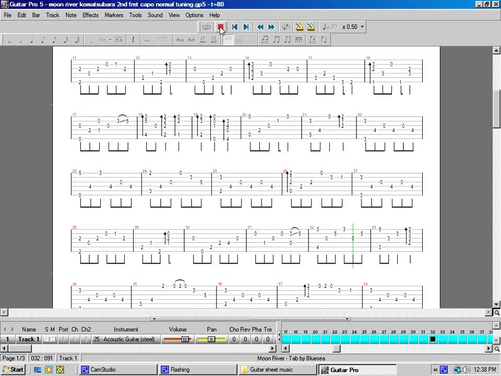Open Effects menu
501x376 pixels.
90,15
